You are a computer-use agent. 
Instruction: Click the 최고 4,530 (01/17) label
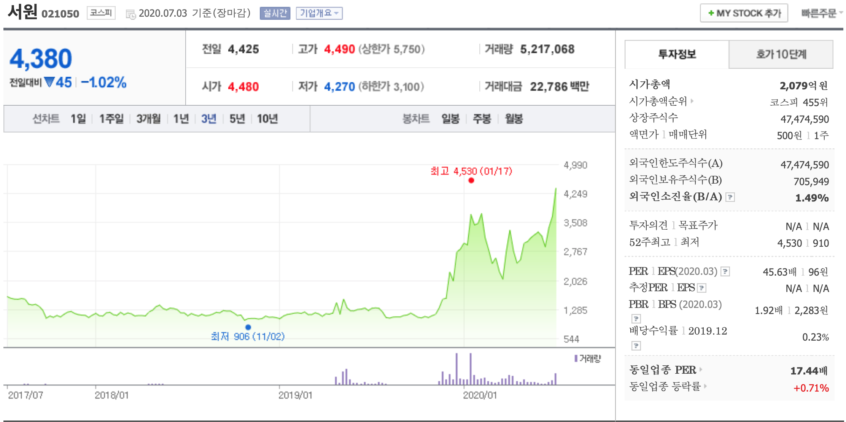(471, 171)
